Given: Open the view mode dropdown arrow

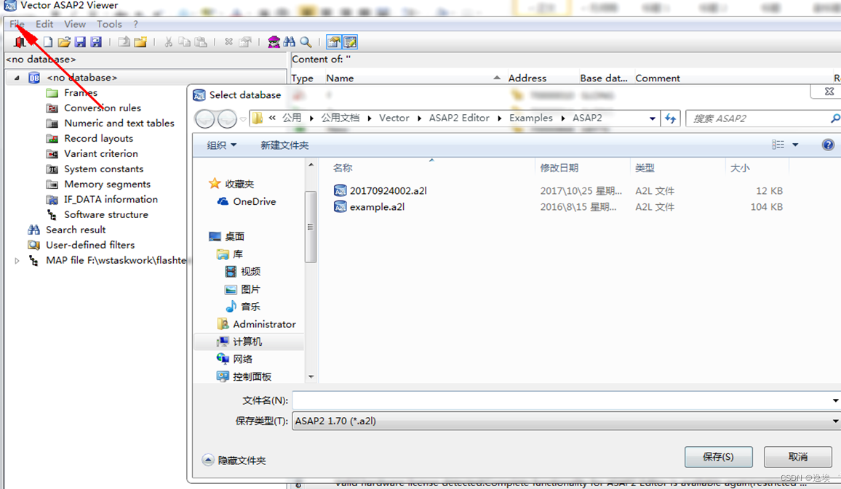Looking at the screenshot, I should 795,145.
